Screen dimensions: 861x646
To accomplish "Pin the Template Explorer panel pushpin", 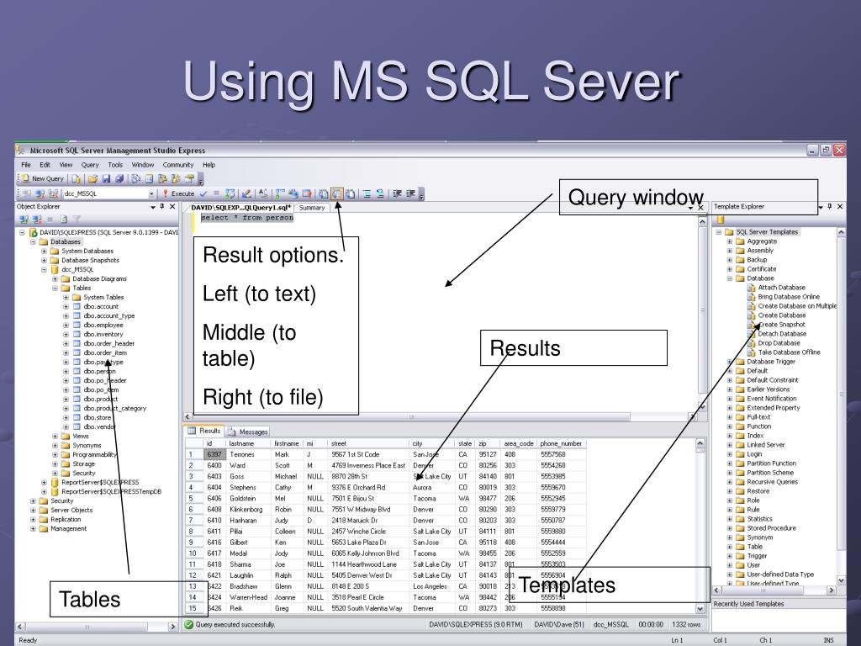I will [x=830, y=207].
